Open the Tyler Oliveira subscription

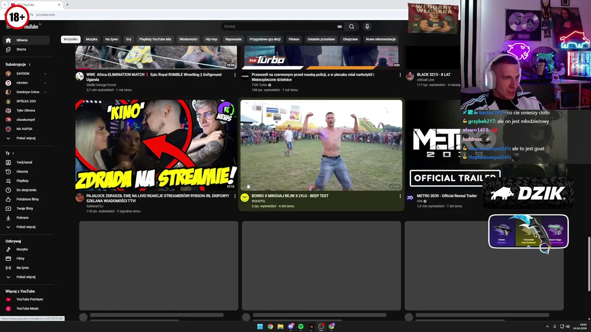[x=26, y=111]
